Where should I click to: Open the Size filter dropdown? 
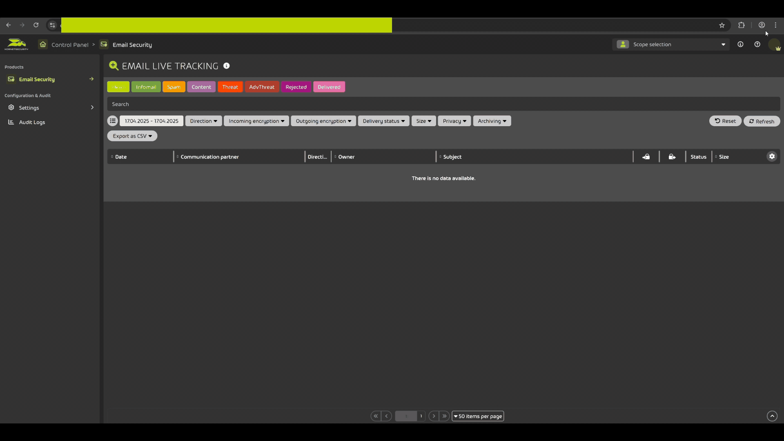click(424, 121)
